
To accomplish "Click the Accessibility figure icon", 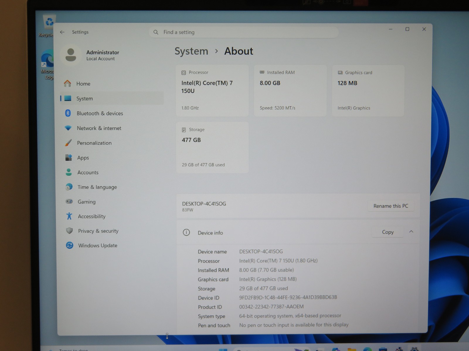I will pyautogui.click(x=69, y=216).
